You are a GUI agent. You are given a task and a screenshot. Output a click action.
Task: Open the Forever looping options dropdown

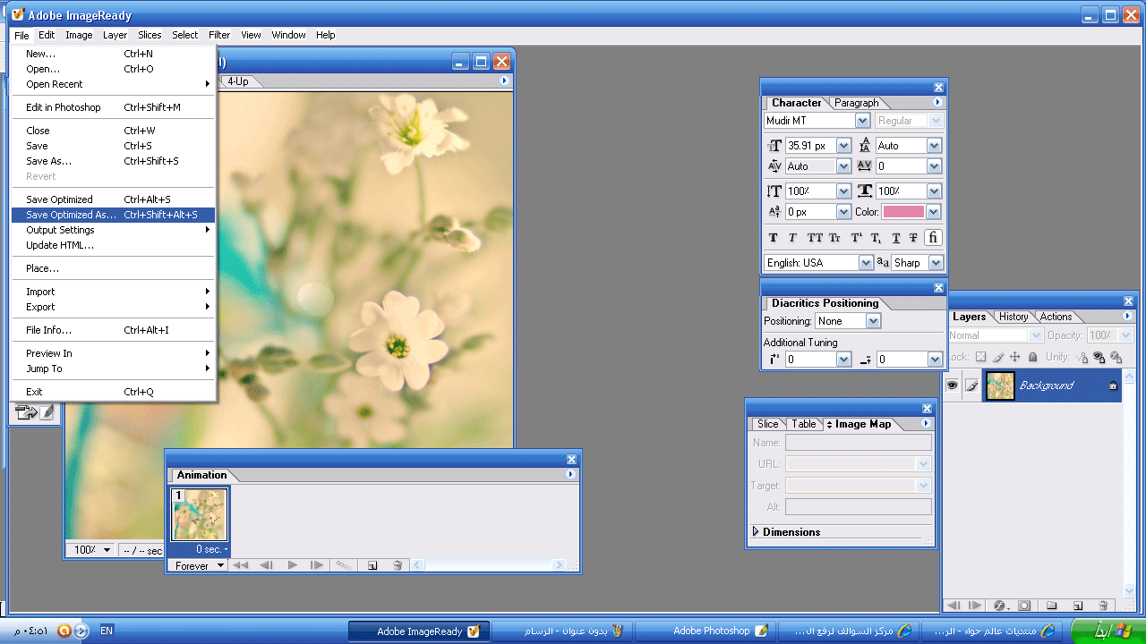coord(221,565)
